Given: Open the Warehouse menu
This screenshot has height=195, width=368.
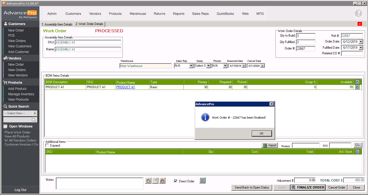Looking at the screenshot, I should point(138,14).
